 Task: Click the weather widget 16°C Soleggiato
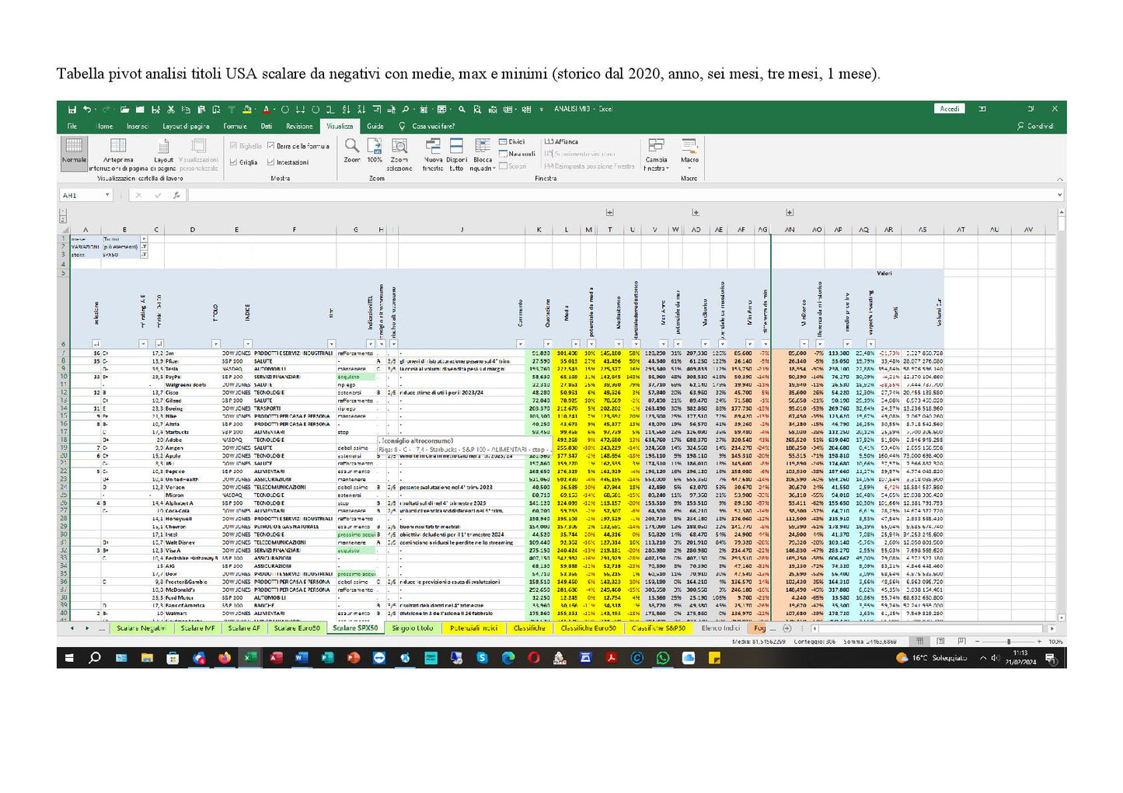[x=932, y=658]
